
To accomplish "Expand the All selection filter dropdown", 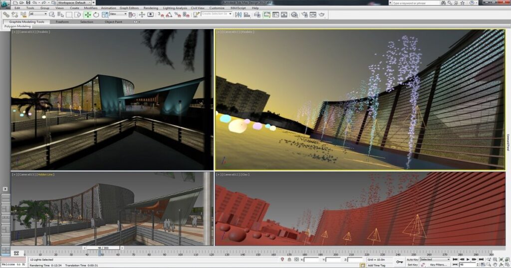I will point(38,13).
